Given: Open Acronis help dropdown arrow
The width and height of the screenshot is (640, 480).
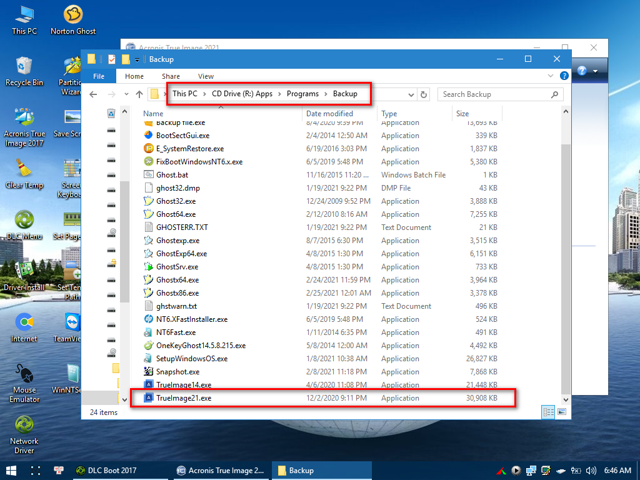Looking at the screenshot, I should pyautogui.click(x=595, y=71).
